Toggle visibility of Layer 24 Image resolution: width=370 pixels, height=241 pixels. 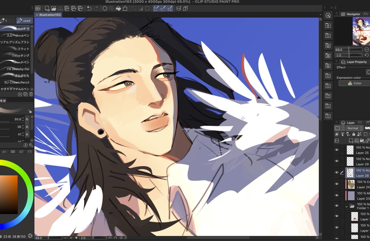337,184
